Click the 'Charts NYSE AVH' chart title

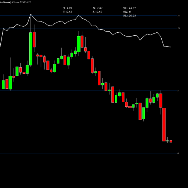21,2
